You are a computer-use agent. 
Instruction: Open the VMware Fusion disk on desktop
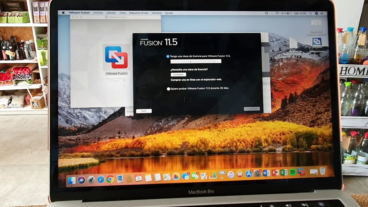pyautogui.click(x=317, y=43)
